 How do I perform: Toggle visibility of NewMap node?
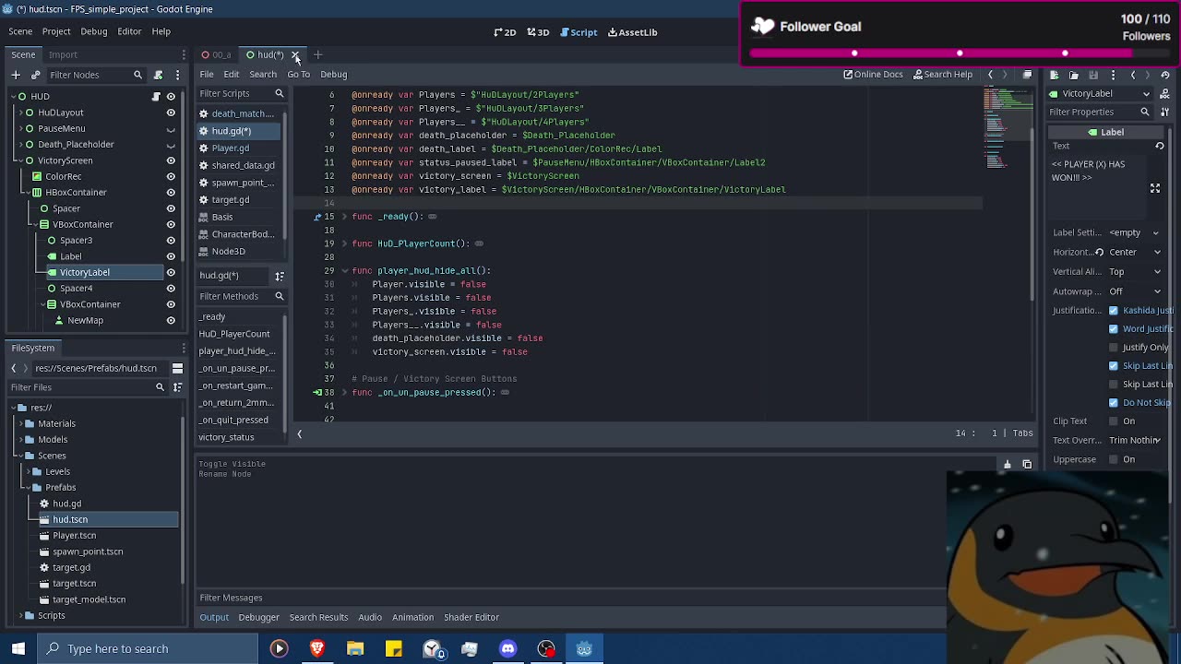171,321
